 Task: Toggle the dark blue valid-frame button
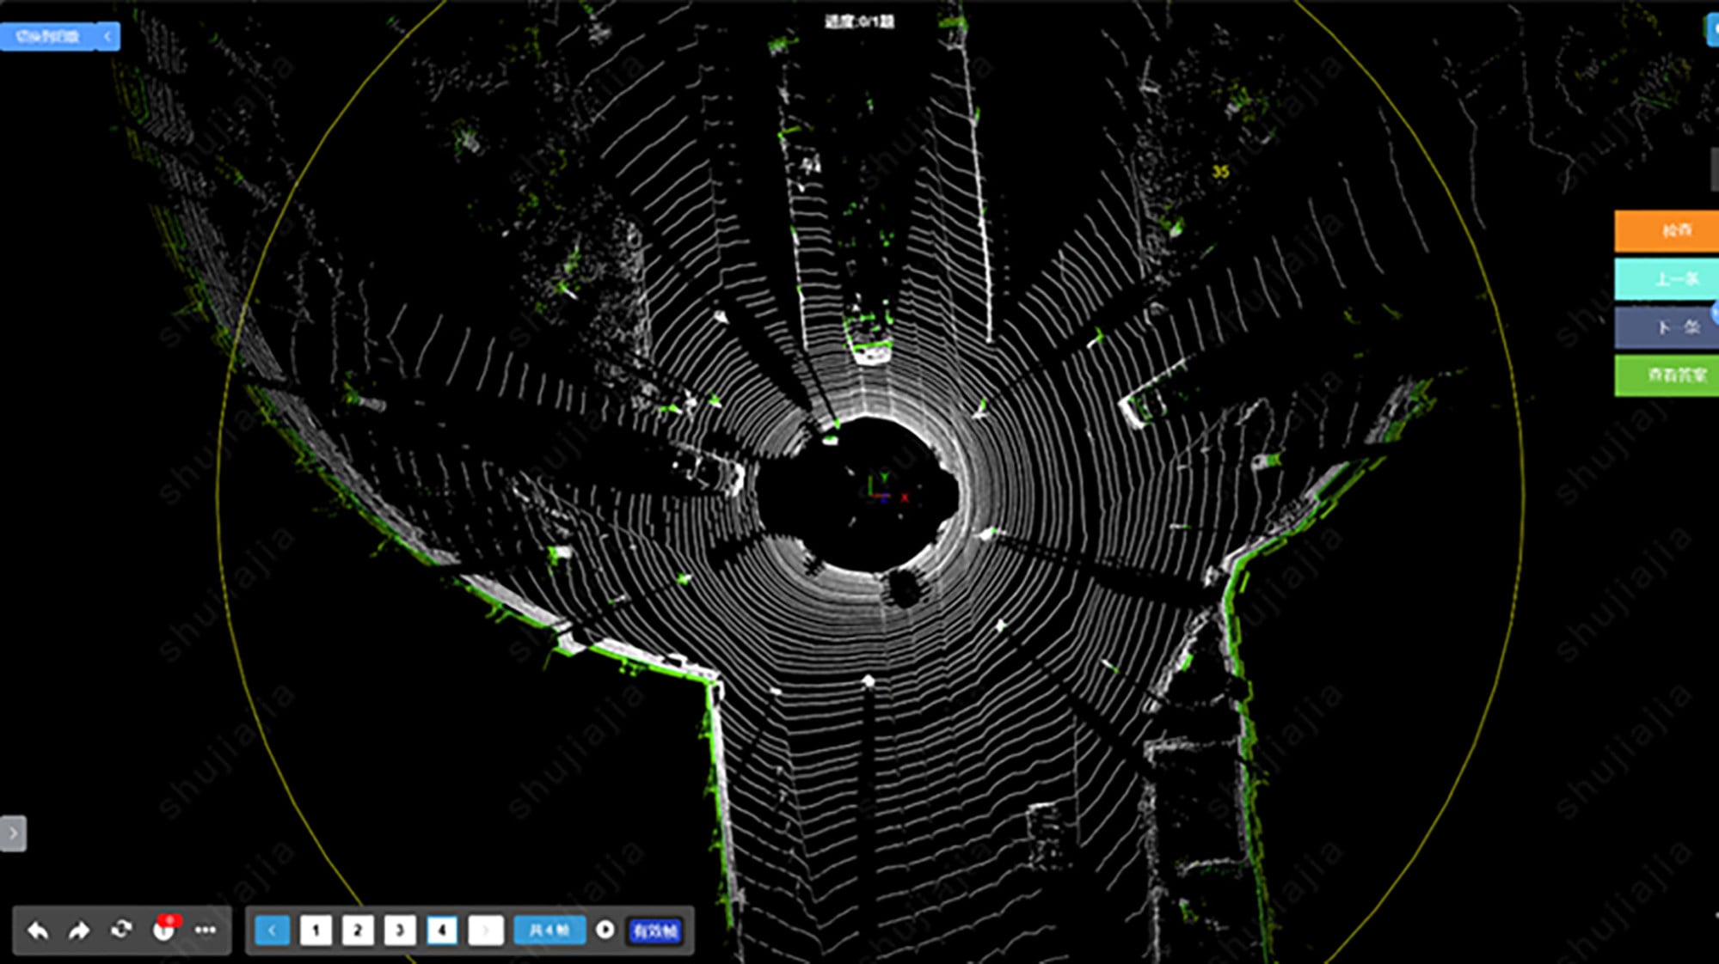coord(655,930)
